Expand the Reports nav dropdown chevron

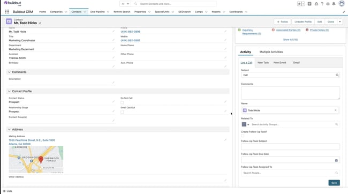pos(224,12)
